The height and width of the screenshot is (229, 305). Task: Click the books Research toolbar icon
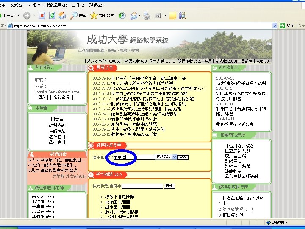coord(183,16)
